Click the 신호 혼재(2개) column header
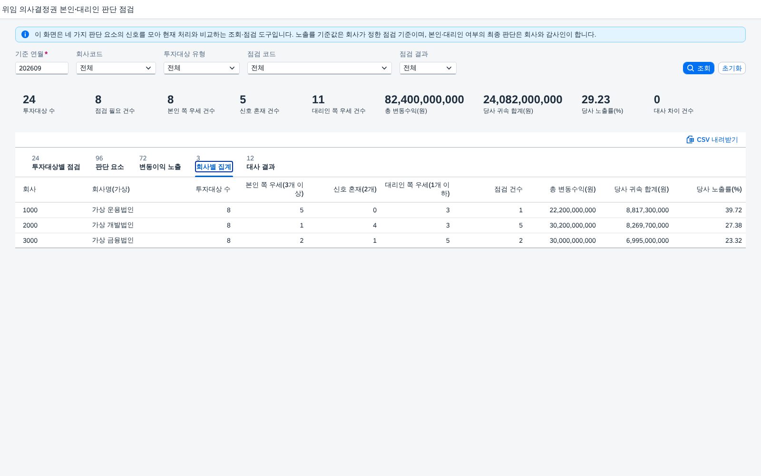Screen dimensions: 761x476 click(355, 189)
